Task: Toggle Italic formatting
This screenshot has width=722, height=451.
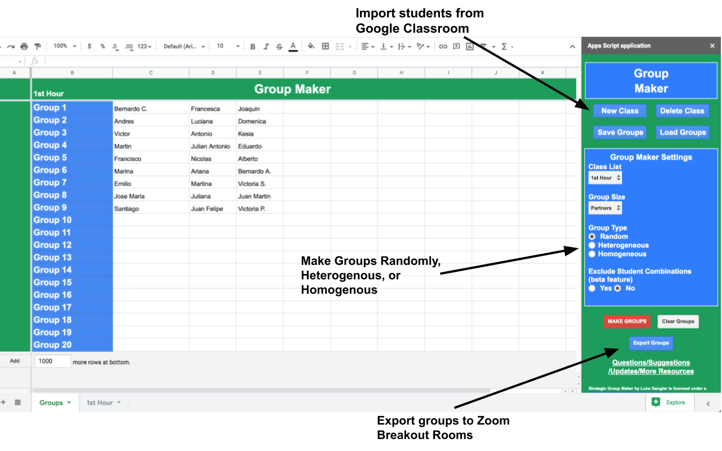Action: 266,47
